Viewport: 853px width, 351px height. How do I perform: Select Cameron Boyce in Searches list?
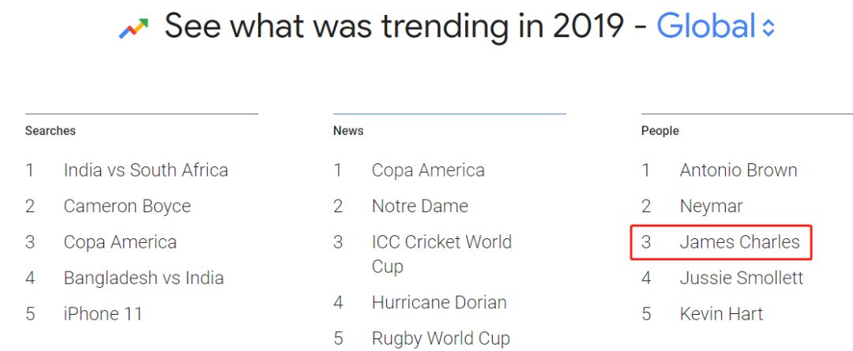tap(127, 207)
